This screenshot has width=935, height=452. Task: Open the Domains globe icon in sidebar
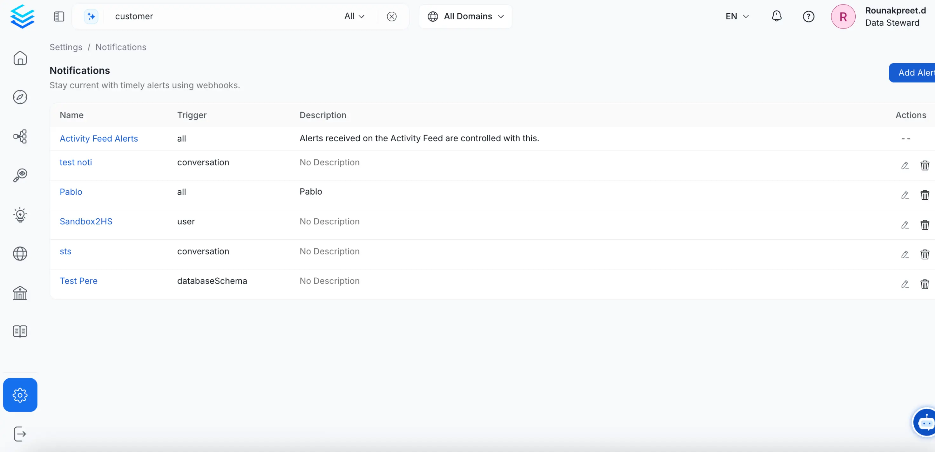click(x=20, y=254)
